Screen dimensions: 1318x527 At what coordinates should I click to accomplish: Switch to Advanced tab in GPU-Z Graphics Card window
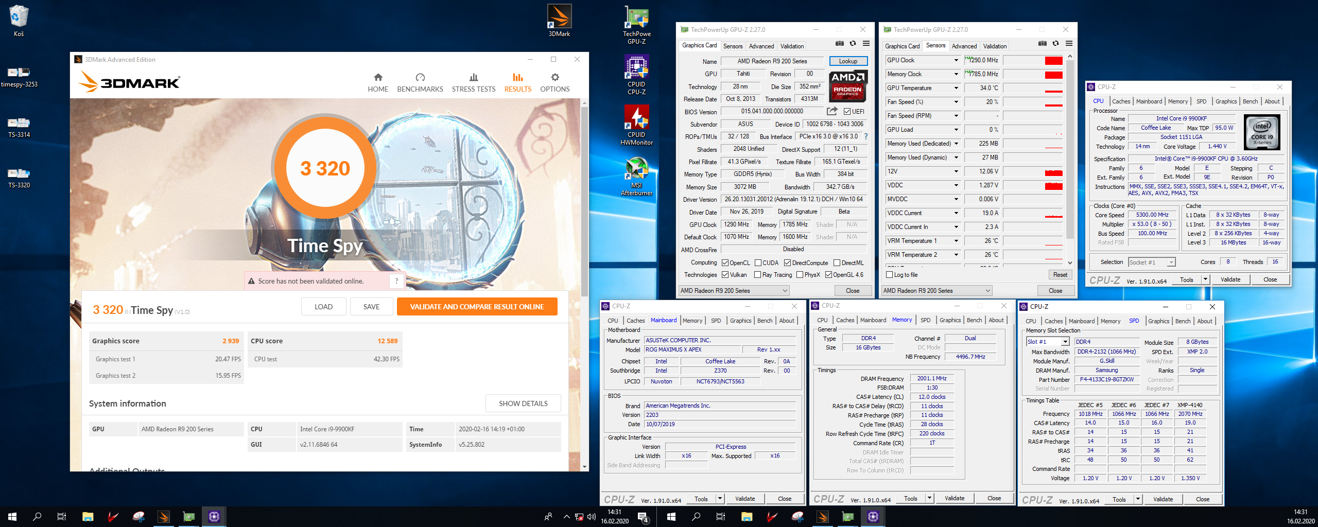(x=761, y=46)
